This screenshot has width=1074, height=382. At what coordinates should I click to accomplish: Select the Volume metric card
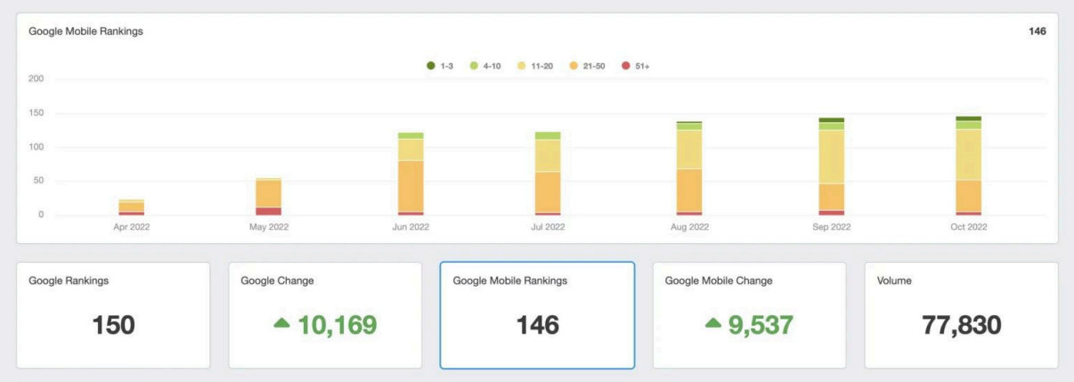pos(961,315)
